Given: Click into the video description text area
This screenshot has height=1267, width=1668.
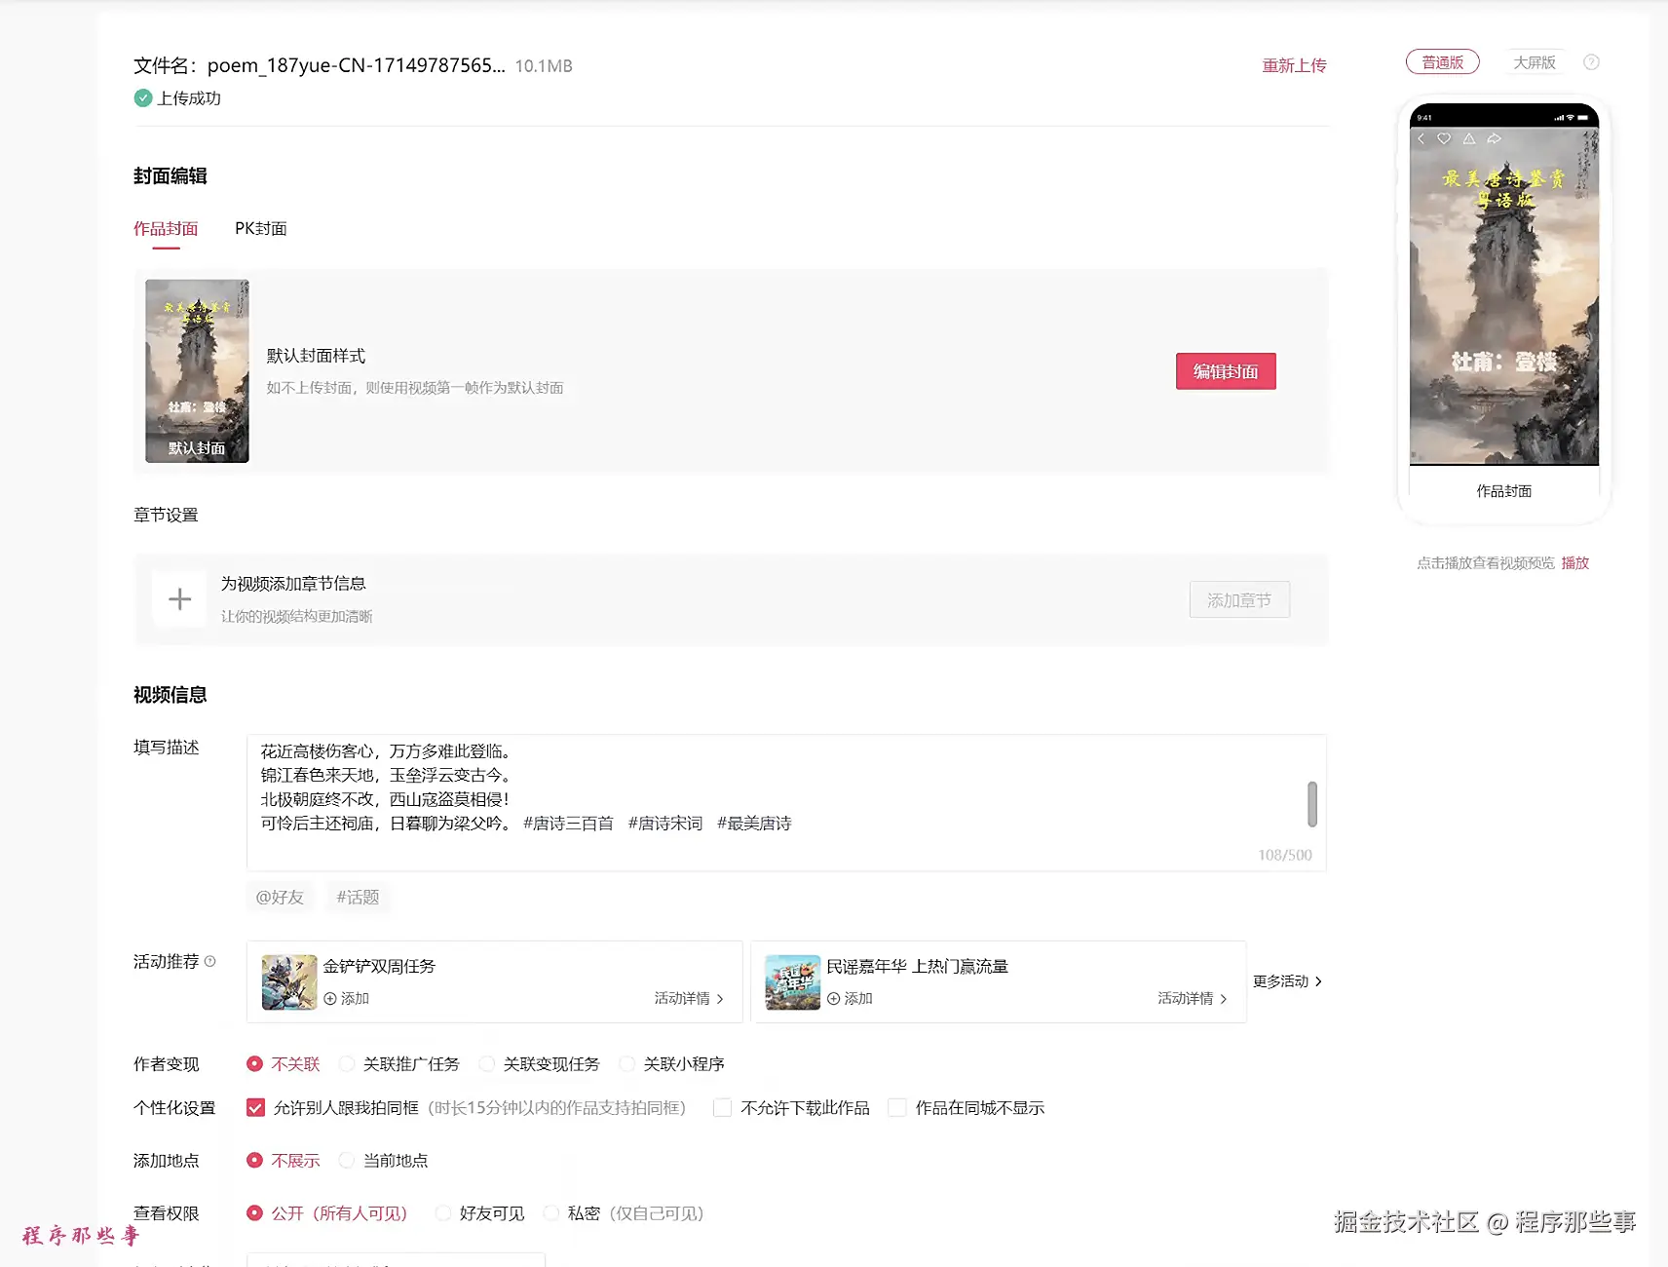Looking at the screenshot, I should 786,803.
